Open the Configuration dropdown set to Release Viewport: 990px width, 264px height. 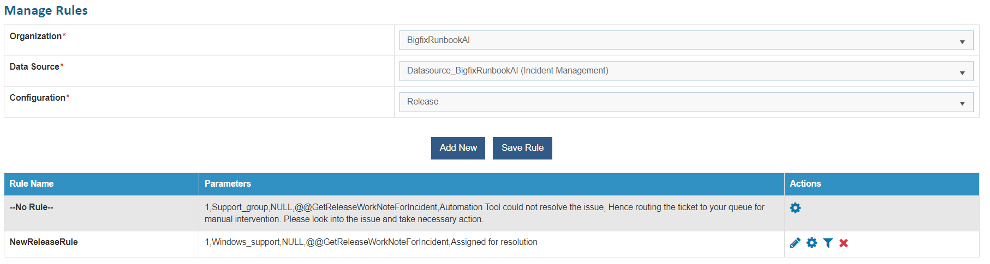[x=686, y=102]
